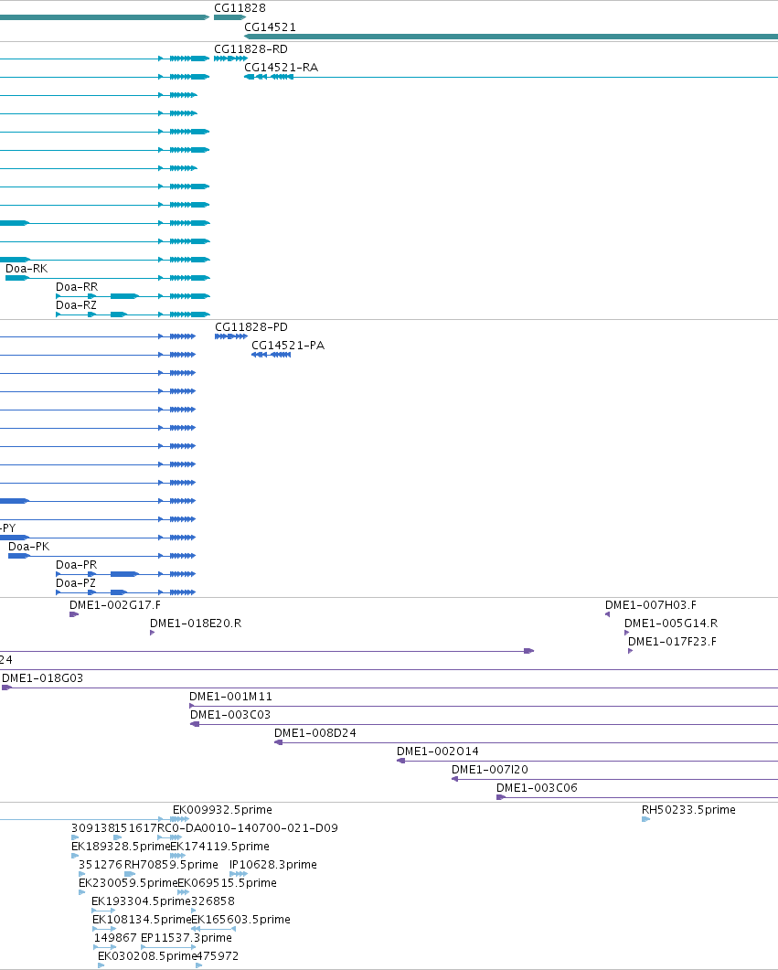Click the RH50233.5prime EST glyph
Image resolution: width=778 pixels, height=970 pixels.
(x=645, y=819)
